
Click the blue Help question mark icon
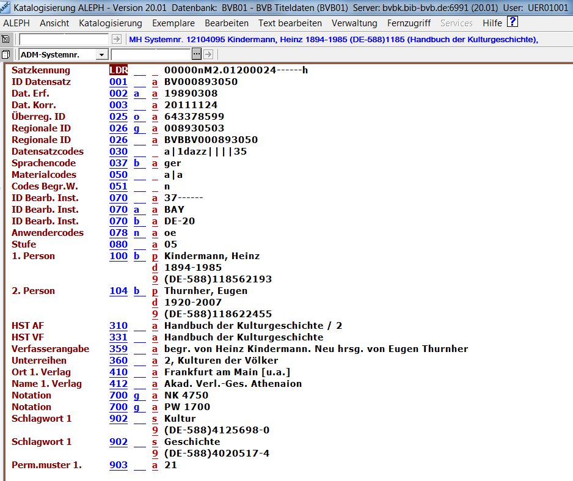point(513,23)
